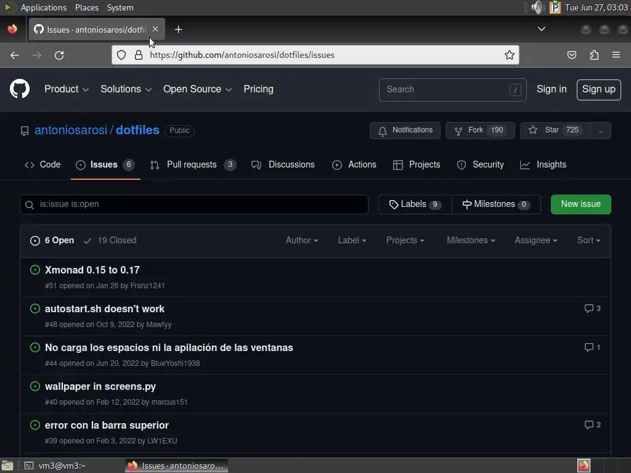
Task: Open the Labels list
Action: pyautogui.click(x=415, y=204)
